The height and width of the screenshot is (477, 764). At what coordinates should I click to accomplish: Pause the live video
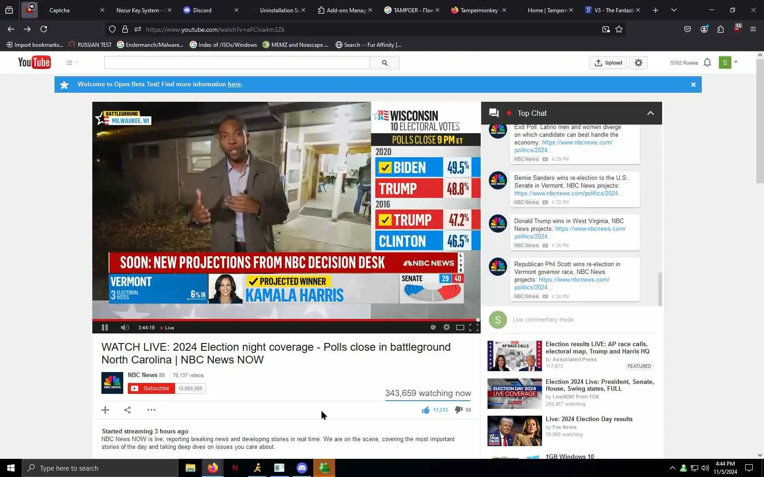pos(105,328)
